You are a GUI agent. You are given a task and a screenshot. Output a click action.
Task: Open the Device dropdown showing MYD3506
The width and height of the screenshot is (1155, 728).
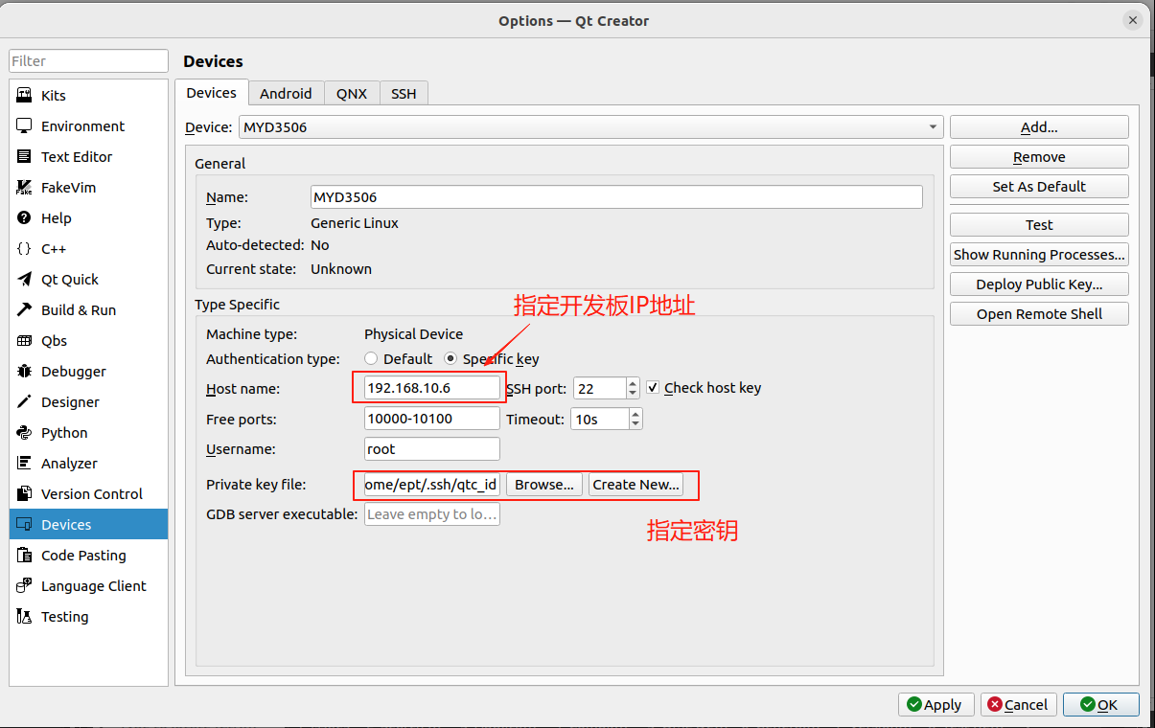point(590,126)
